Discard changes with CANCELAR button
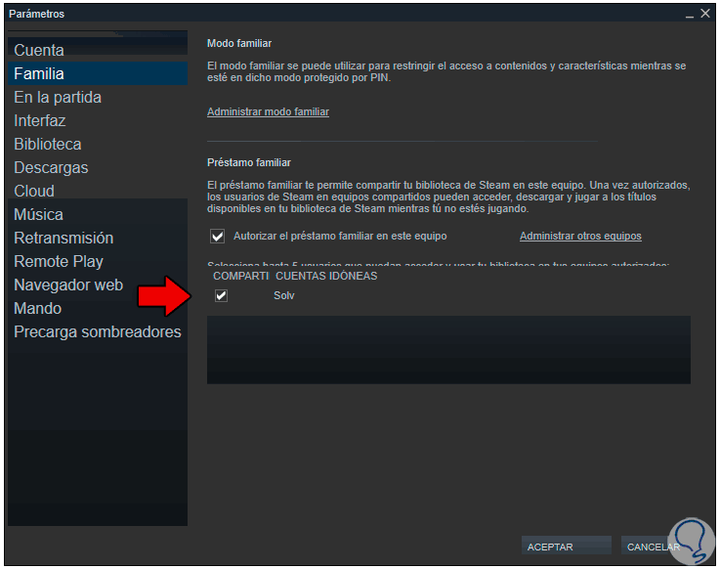 click(653, 547)
